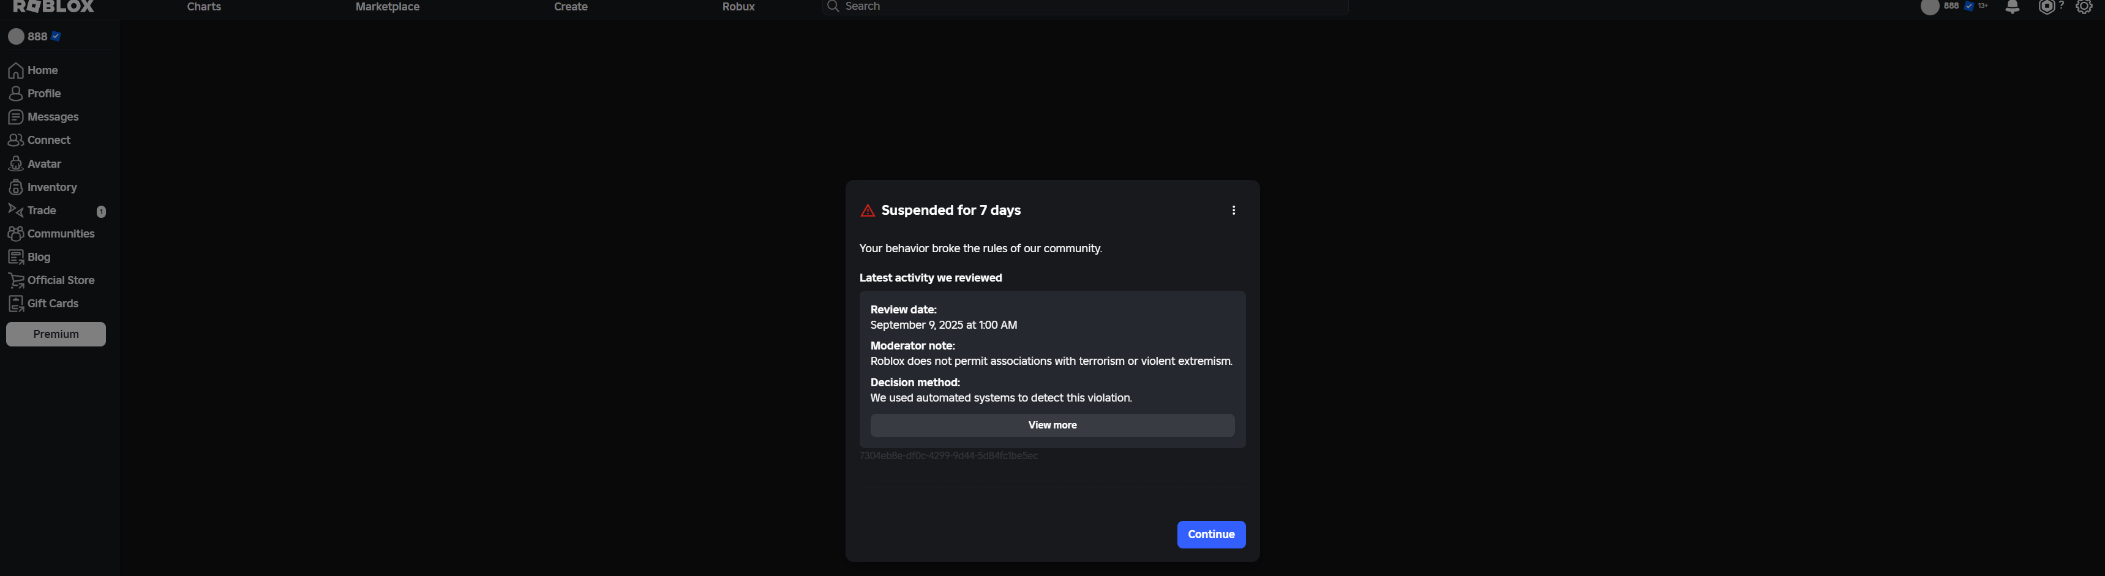Viewport: 2105px width, 576px height.
Task: Click the Robux balance hexagon icon
Action: tap(2046, 7)
